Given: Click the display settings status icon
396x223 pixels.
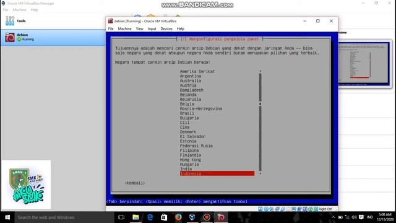Looking at the screenshot, I should pos(294,209).
